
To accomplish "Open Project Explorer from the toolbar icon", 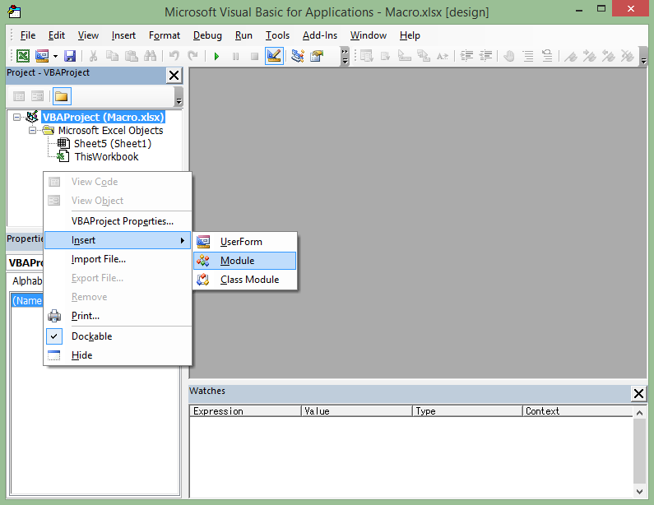I will pyautogui.click(x=298, y=56).
